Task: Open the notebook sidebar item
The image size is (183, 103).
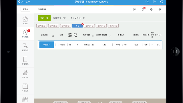Action: (x=25, y=61)
